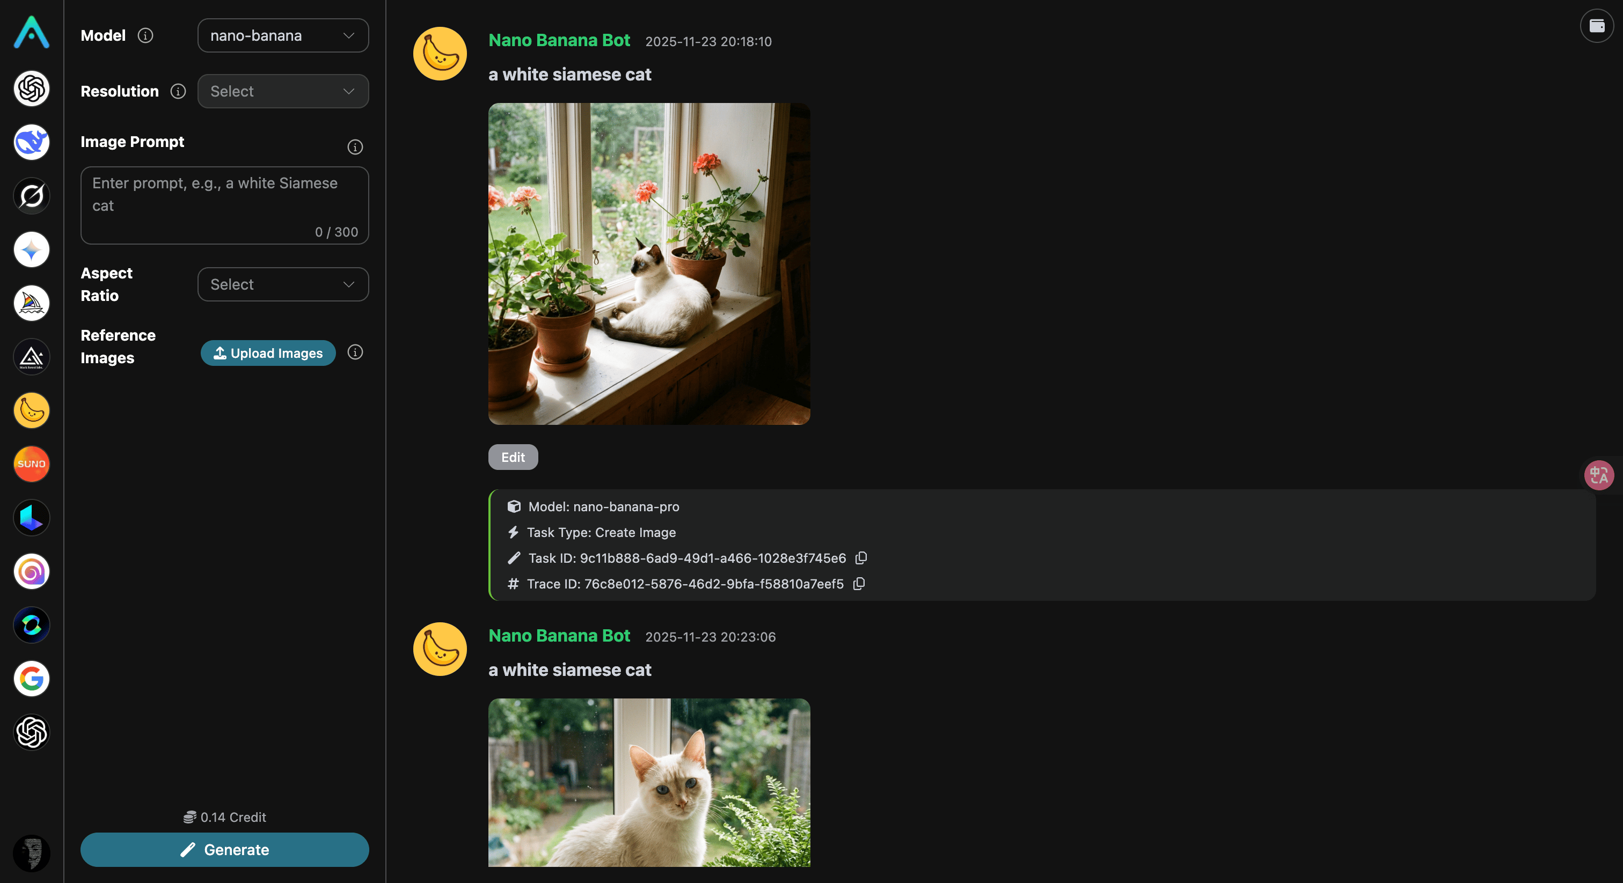1623x883 pixels.
Task: Click the Upload Images button
Action: [x=268, y=352]
